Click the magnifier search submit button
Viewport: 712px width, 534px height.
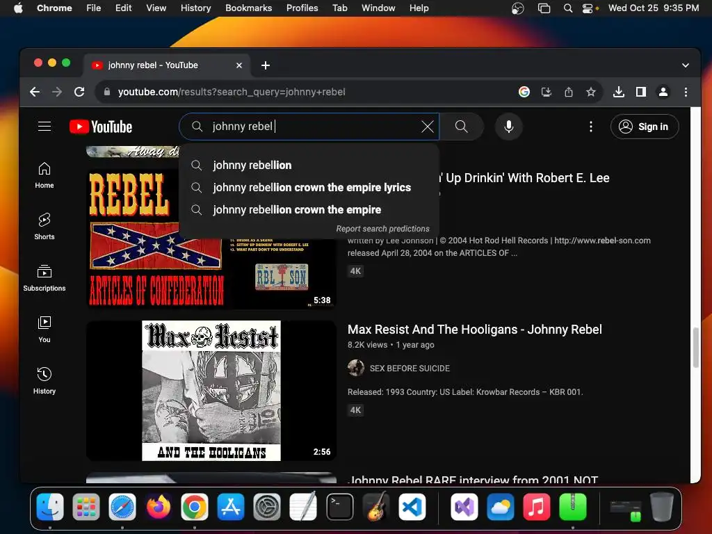[x=462, y=127]
